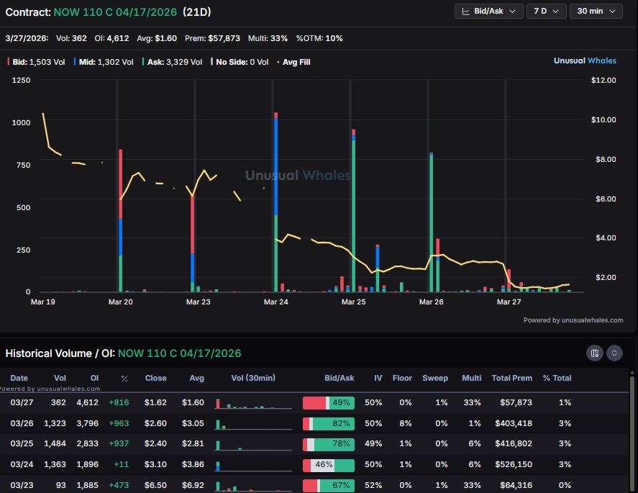Screen dimensions: 638x493
Task: Click the 78% bid/ask bar for 03/25
Action: click(329, 444)
